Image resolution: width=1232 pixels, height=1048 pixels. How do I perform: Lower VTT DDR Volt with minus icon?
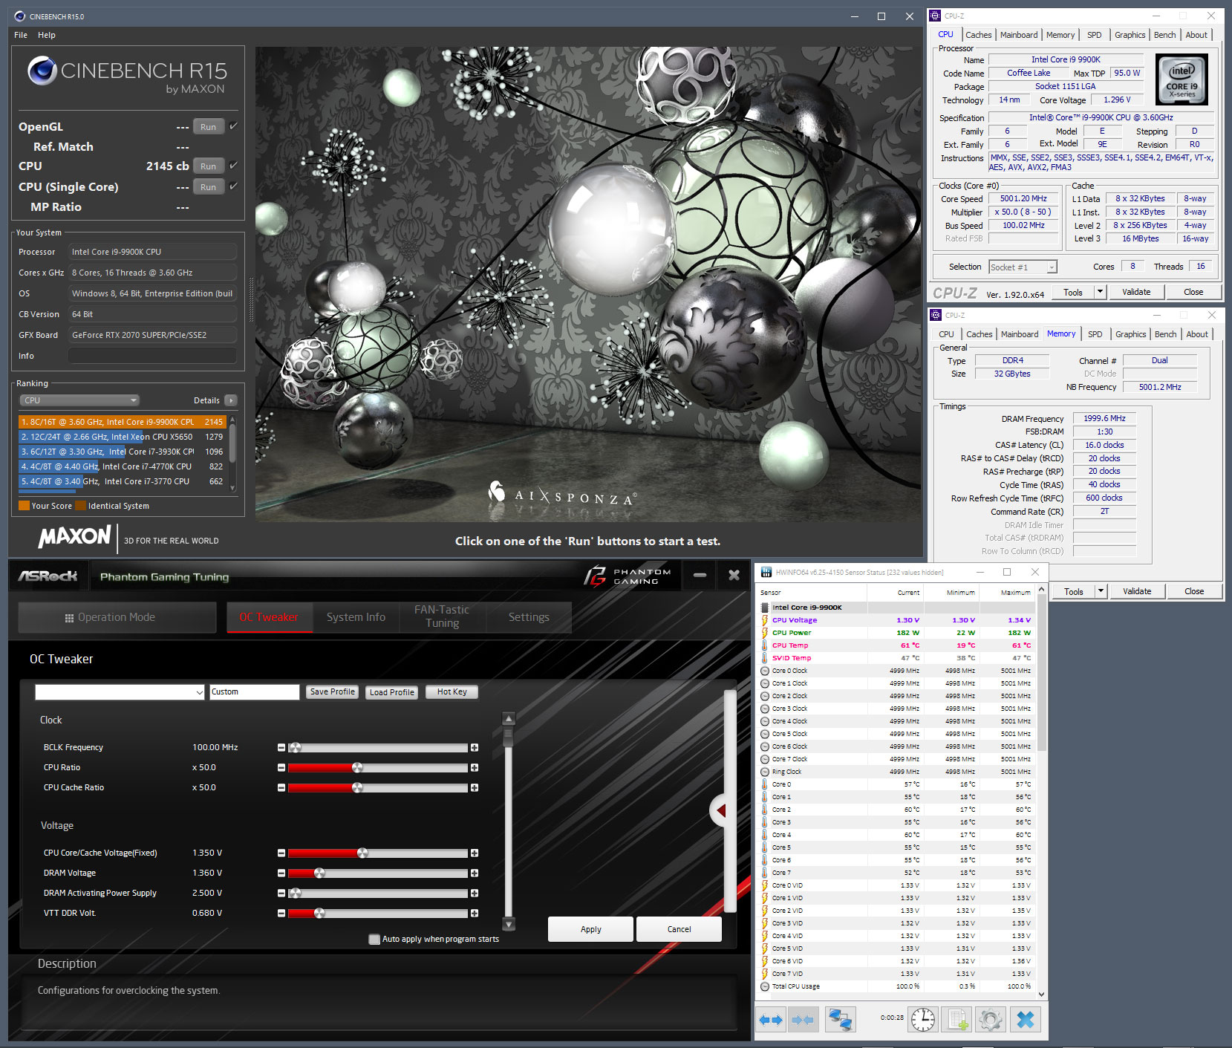tap(281, 913)
